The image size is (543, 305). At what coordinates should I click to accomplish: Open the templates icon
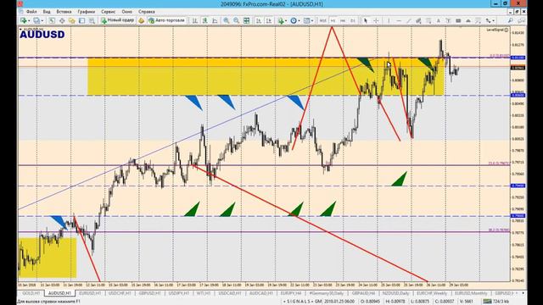[306, 20]
